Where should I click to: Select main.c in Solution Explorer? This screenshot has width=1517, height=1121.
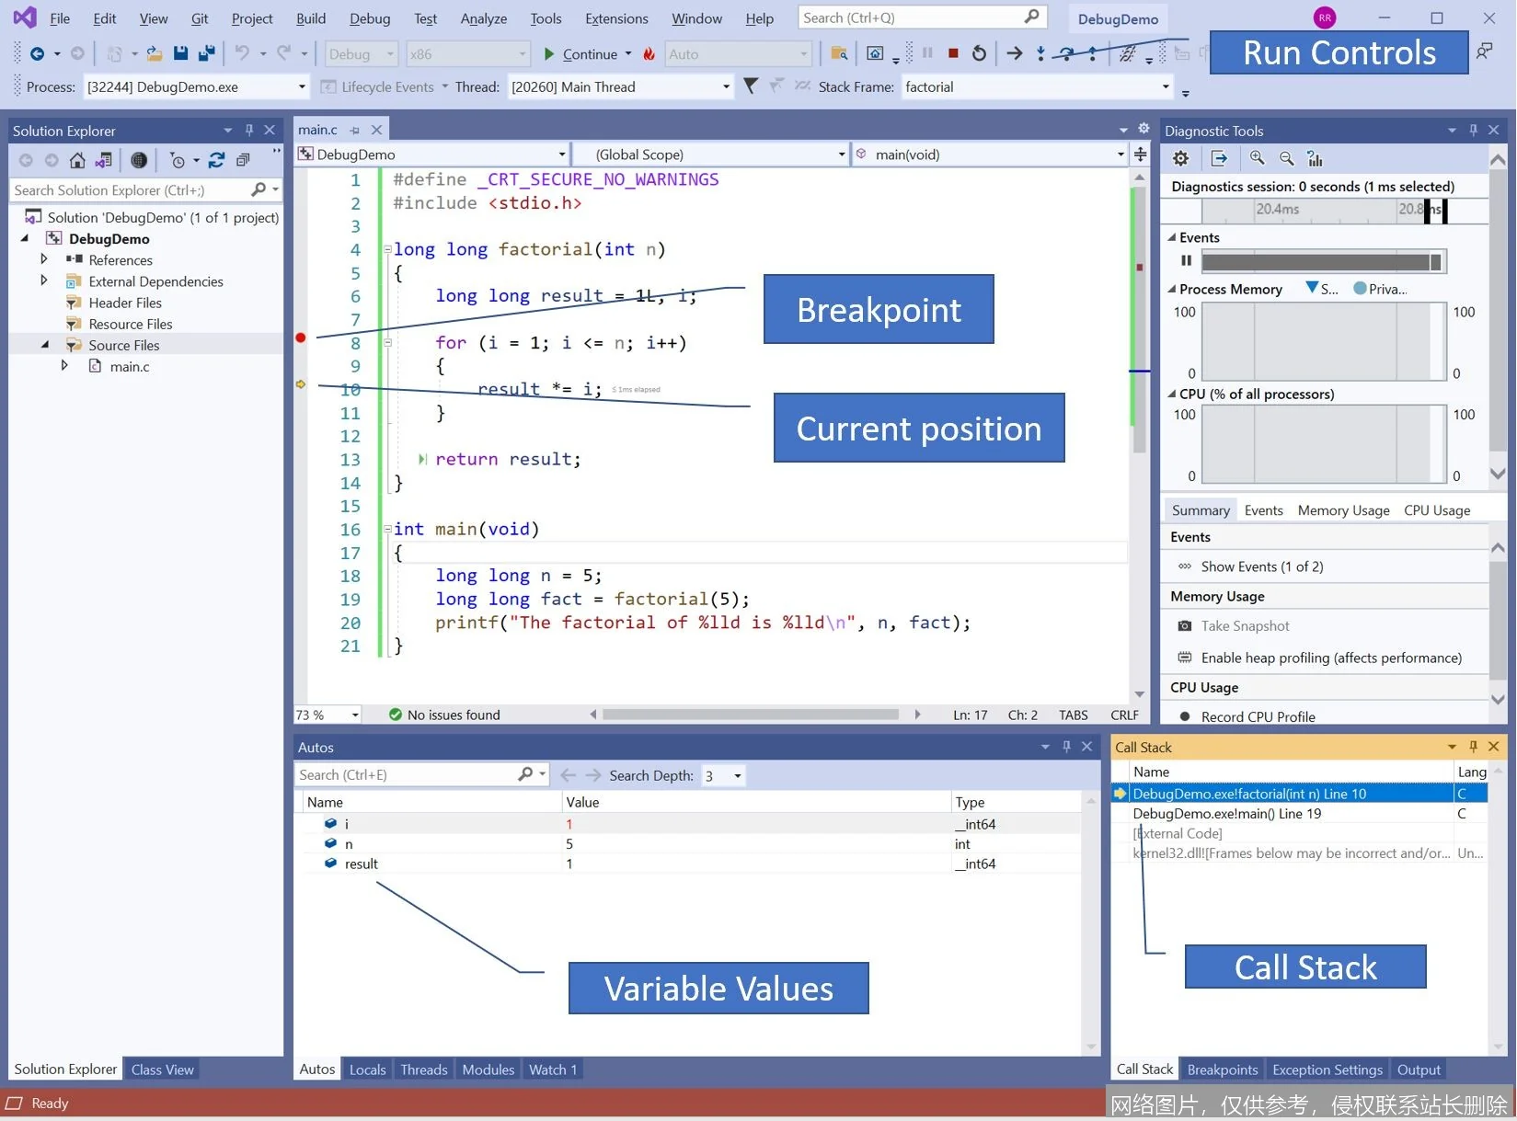[x=130, y=366]
